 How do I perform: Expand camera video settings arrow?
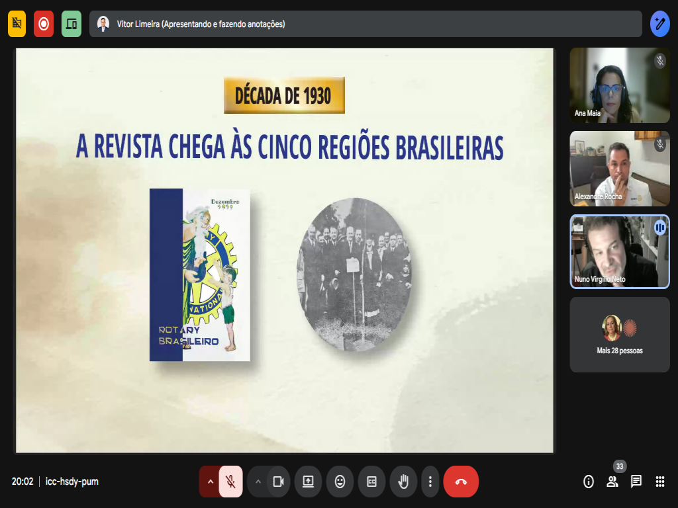(258, 482)
